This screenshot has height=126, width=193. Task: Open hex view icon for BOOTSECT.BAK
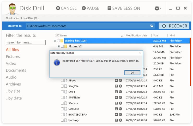pos(116,115)
